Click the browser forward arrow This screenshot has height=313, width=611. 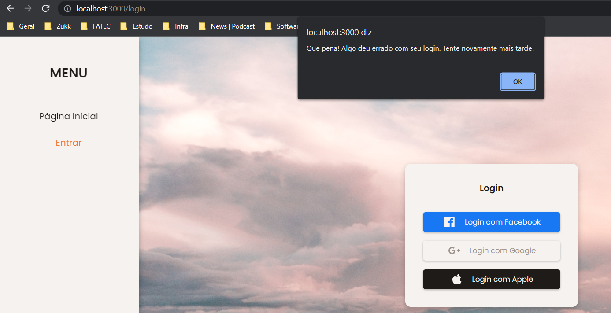(27, 8)
